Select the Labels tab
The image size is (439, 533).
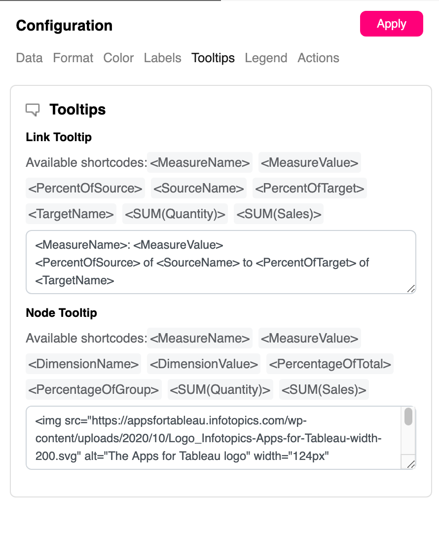point(162,58)
